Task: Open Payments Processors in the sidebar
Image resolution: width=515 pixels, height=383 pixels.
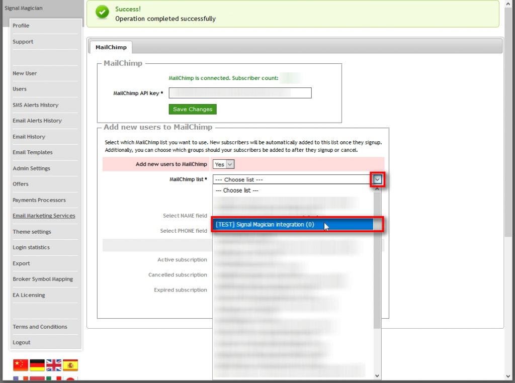Action: pos(39,200)
